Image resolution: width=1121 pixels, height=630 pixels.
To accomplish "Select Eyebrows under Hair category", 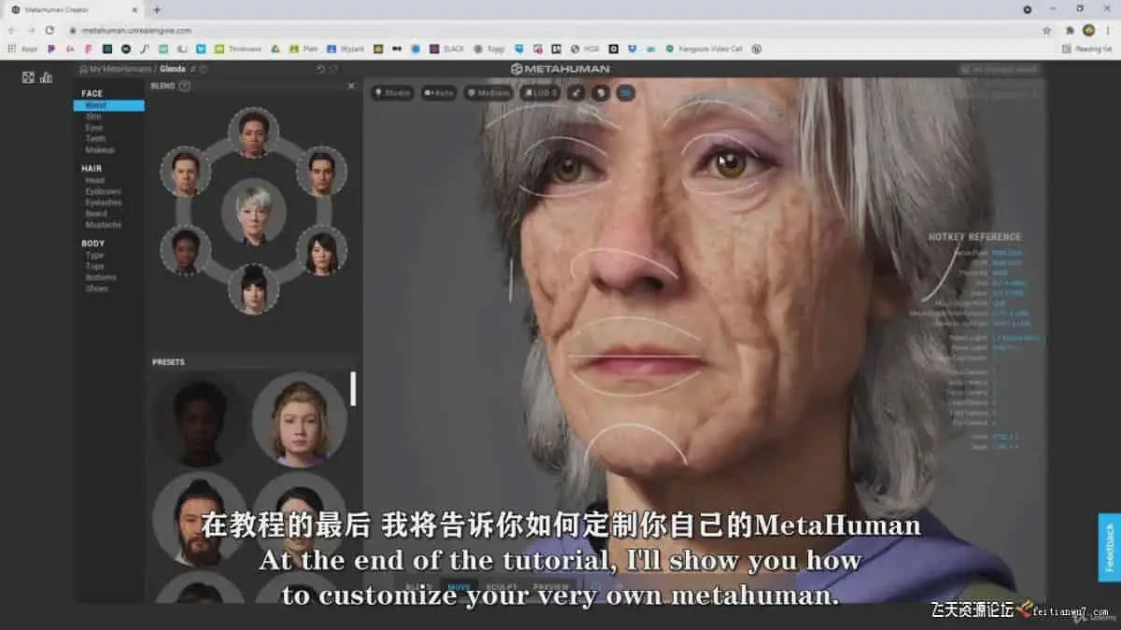I will pos(103,191).
